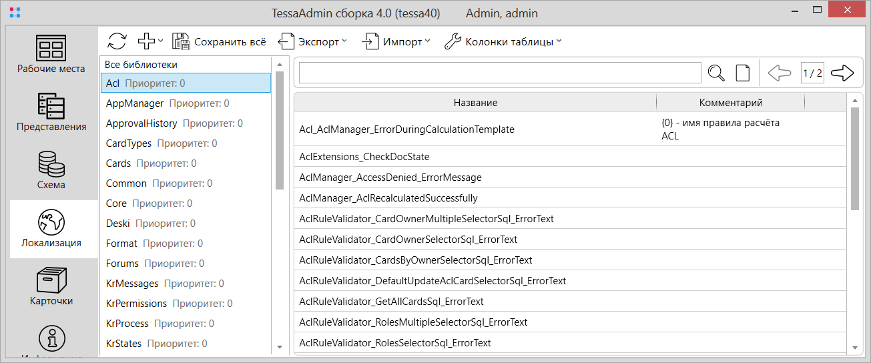This screenshot has height=363, width=871.
Task: Open the Карточки section
Action: (x=51, y=286)
